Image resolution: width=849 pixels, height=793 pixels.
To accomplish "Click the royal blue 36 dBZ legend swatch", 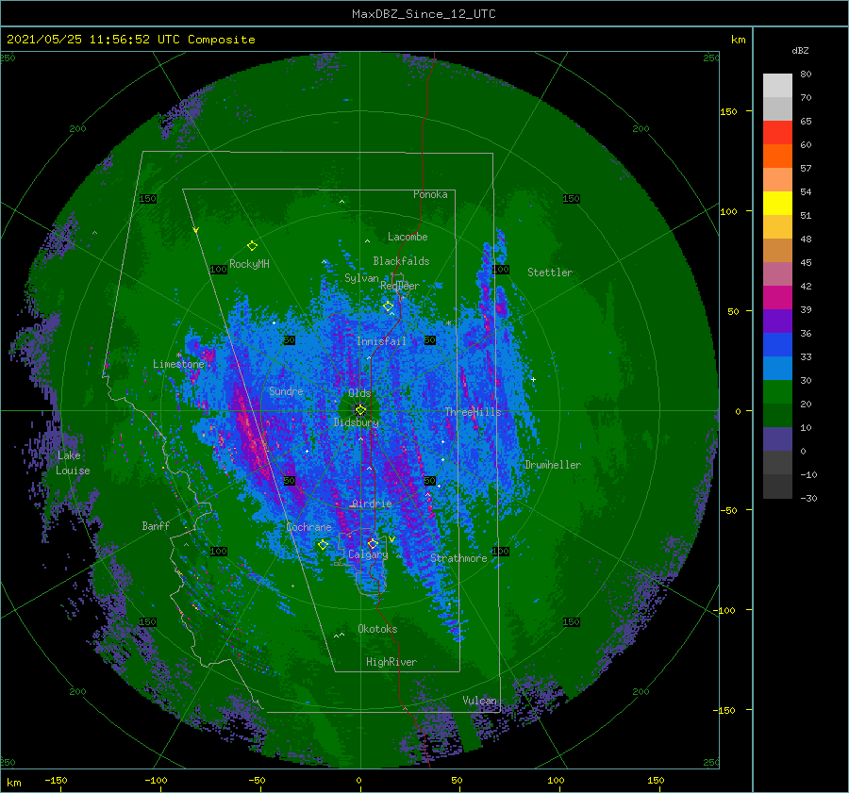I will click(777, 345).
